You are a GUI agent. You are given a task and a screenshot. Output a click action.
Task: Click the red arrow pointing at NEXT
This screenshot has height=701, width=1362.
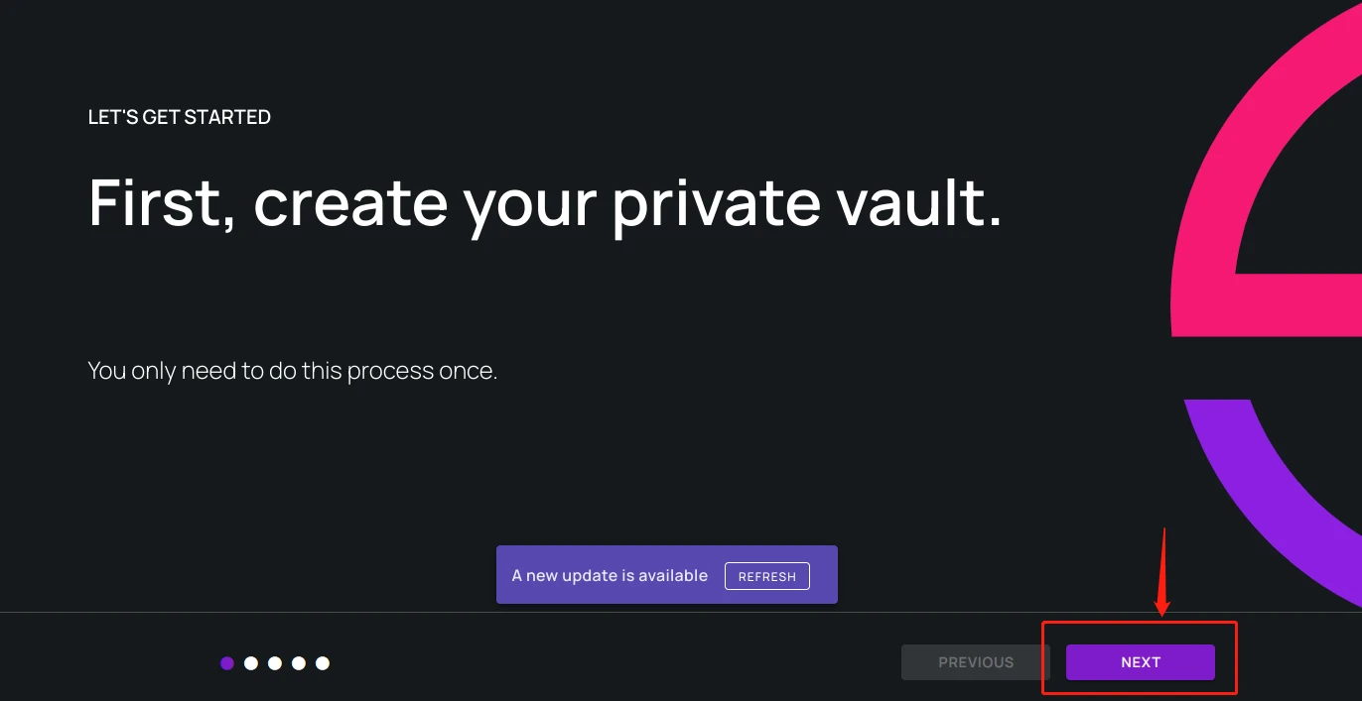pyautogui.click(x=1163, y=571)
